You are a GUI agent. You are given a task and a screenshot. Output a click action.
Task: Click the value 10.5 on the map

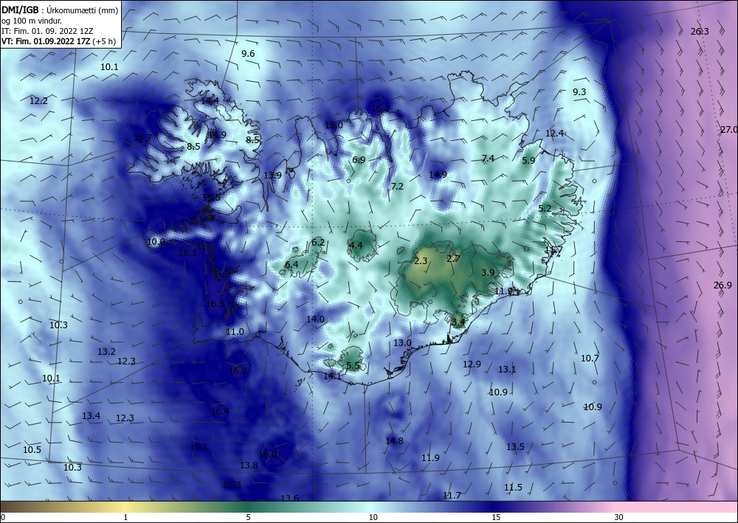[x=32, y=450]
